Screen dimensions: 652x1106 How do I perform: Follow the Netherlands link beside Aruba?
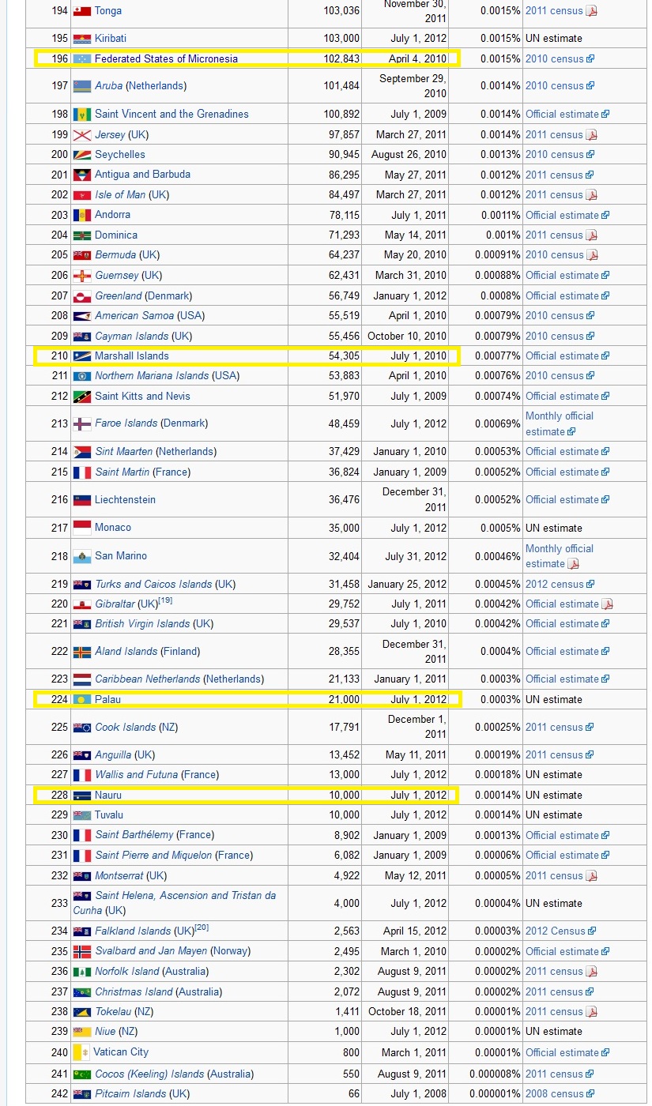(x=156, y=86)
